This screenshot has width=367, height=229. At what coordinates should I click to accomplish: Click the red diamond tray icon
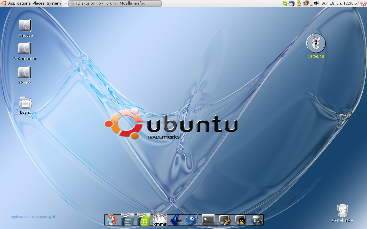(311, 5)
